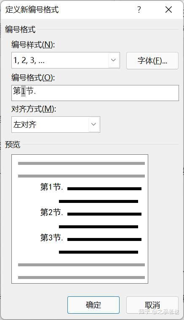
Task: Click the 编号样式(N) label
Action: click(33, 44)
